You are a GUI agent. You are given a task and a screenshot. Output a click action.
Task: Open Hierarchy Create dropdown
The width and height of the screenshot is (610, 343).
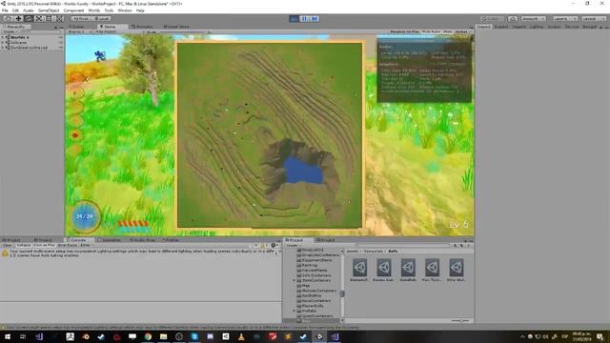(10, 31)
